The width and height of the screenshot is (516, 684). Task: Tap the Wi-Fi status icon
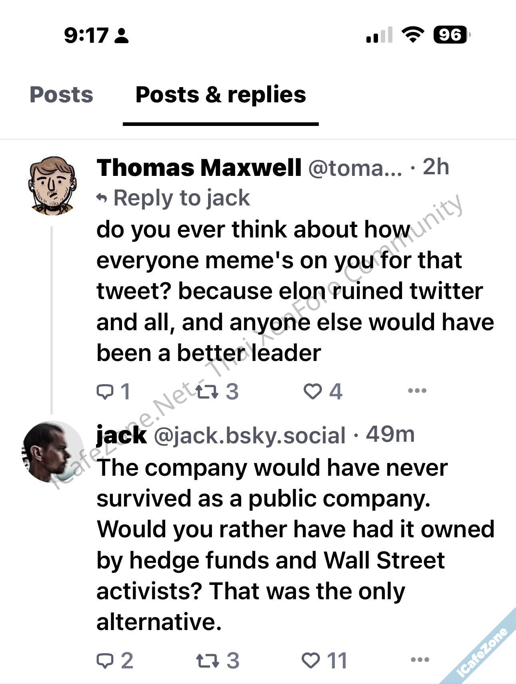coord(413,35)
